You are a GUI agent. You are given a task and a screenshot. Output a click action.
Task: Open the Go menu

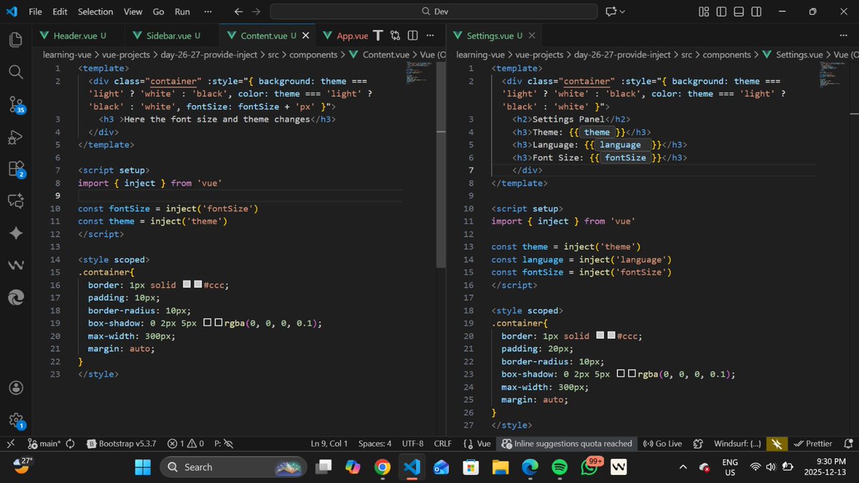(x=158, y=11)
